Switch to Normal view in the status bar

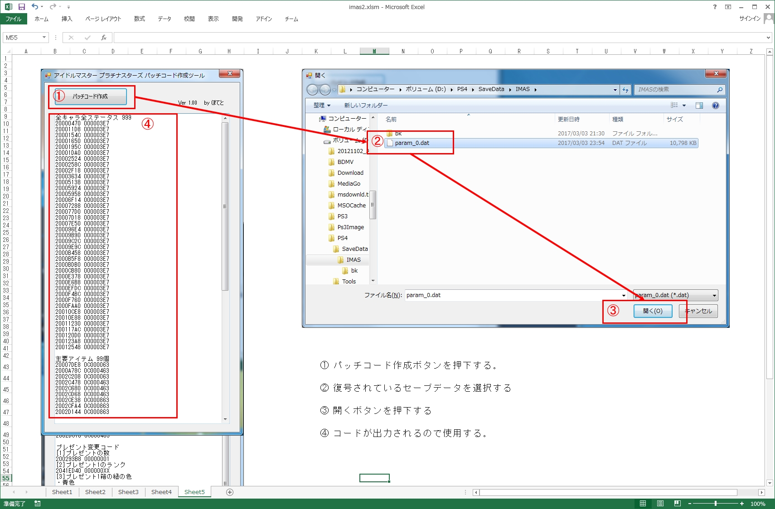(643, 504)
